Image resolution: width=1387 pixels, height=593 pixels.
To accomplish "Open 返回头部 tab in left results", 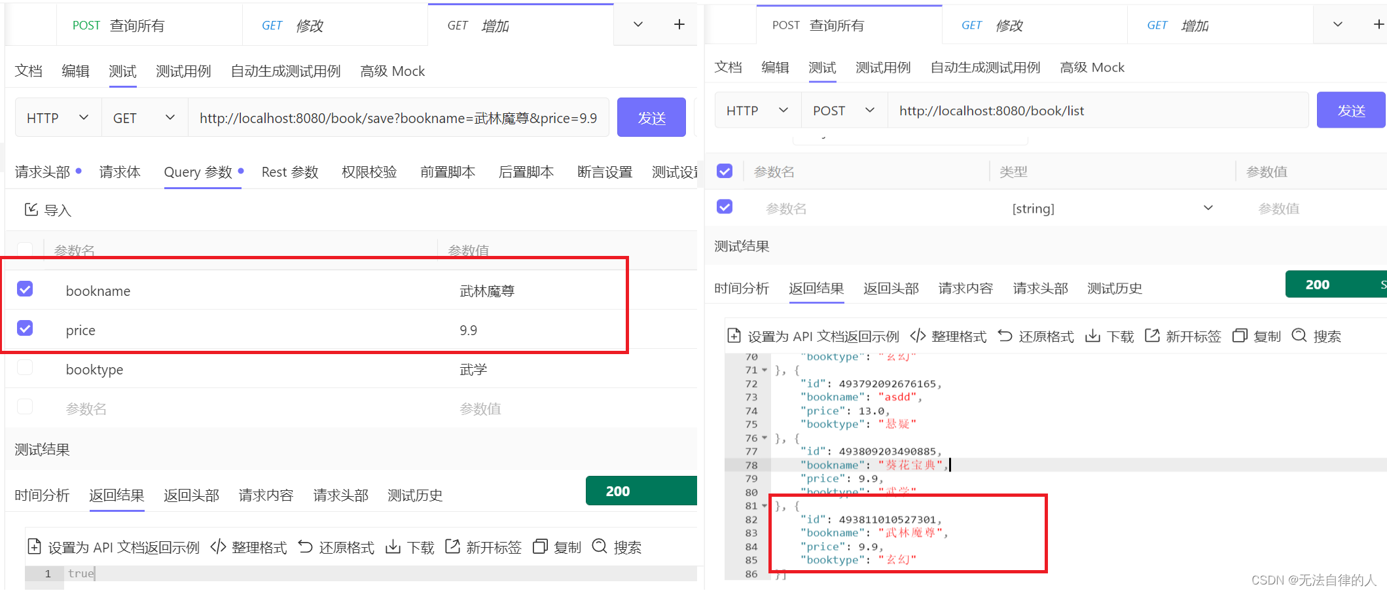I will tap(191, 495).
